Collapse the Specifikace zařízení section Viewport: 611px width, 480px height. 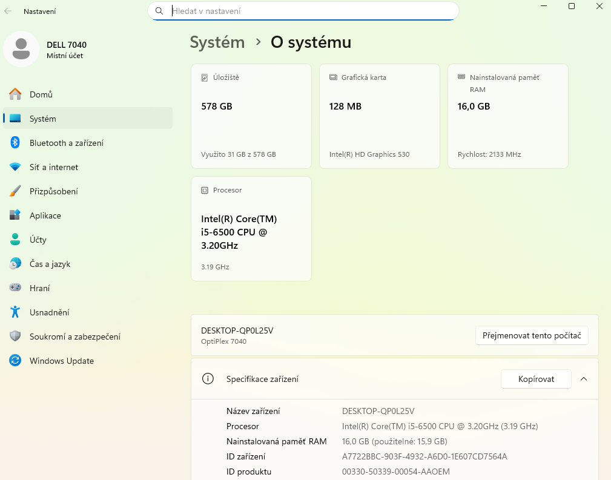(583, 378)
